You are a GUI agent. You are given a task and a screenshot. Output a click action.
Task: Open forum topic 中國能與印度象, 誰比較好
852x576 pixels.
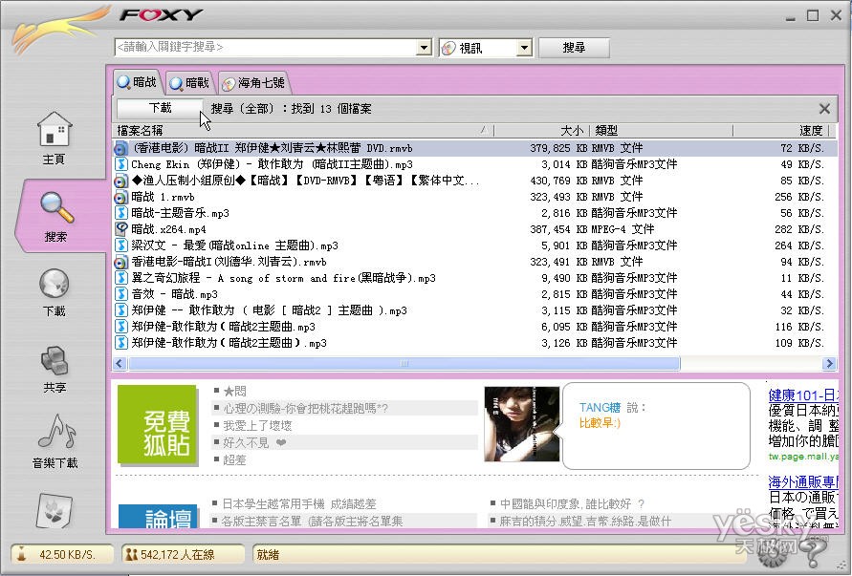click(x=572, y=503)
